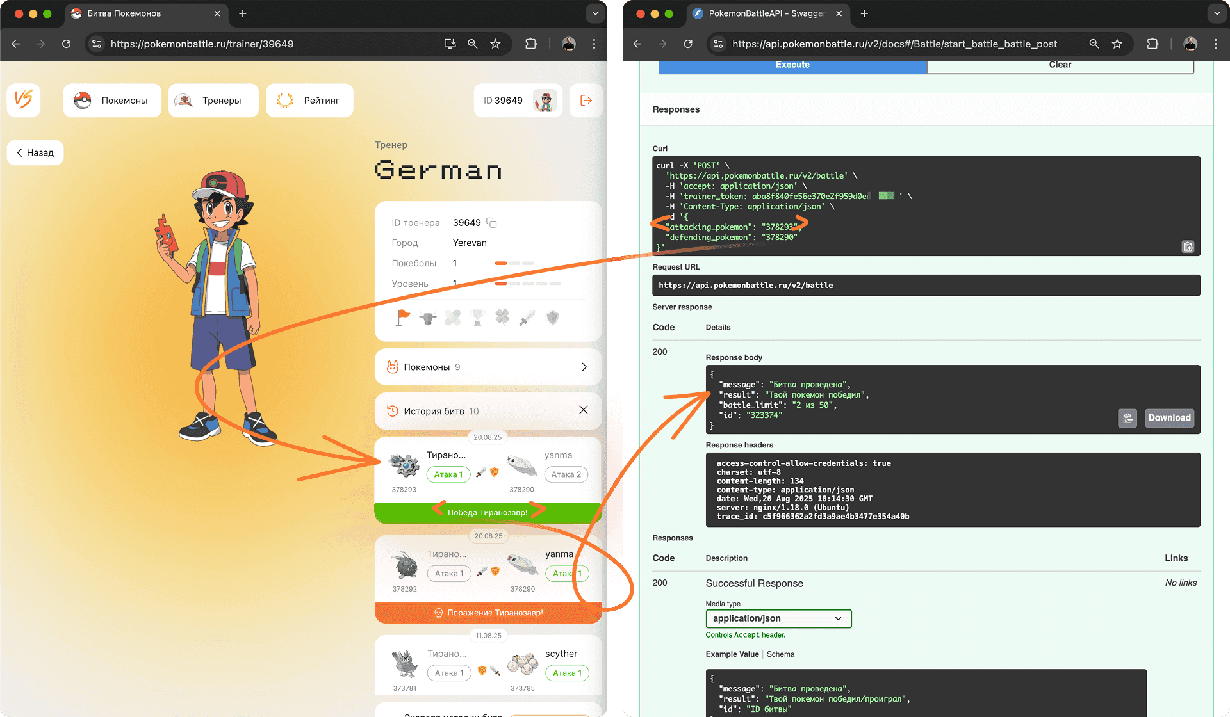Image resolution: width=1230 pixels, height=717 pixels.
Task: Click the logout icon in header
Action: (586, 101)
